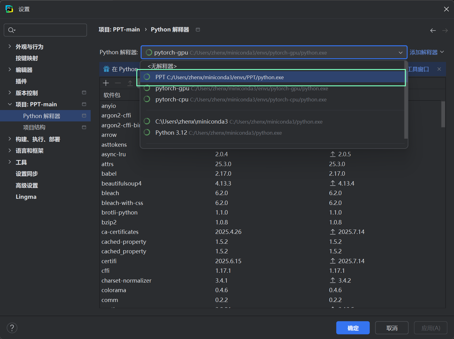Click the project icon beside 版本控制

[84, 92]
